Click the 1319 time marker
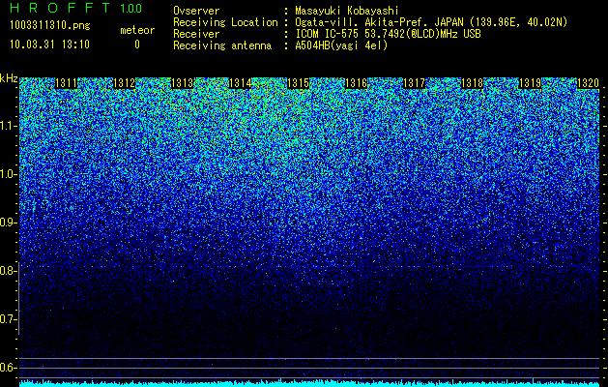608x387 pixels. coord(530,83)
